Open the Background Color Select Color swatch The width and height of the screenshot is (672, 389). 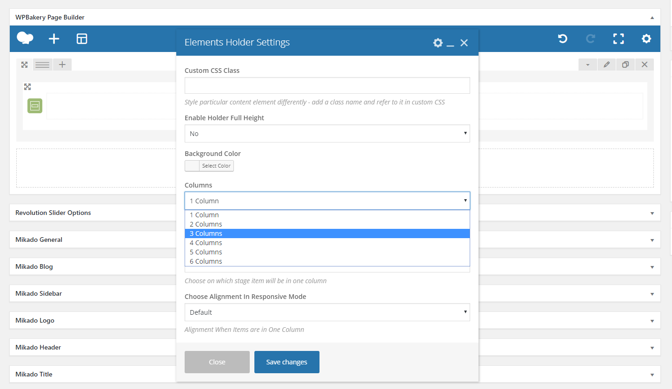point(209,166)
